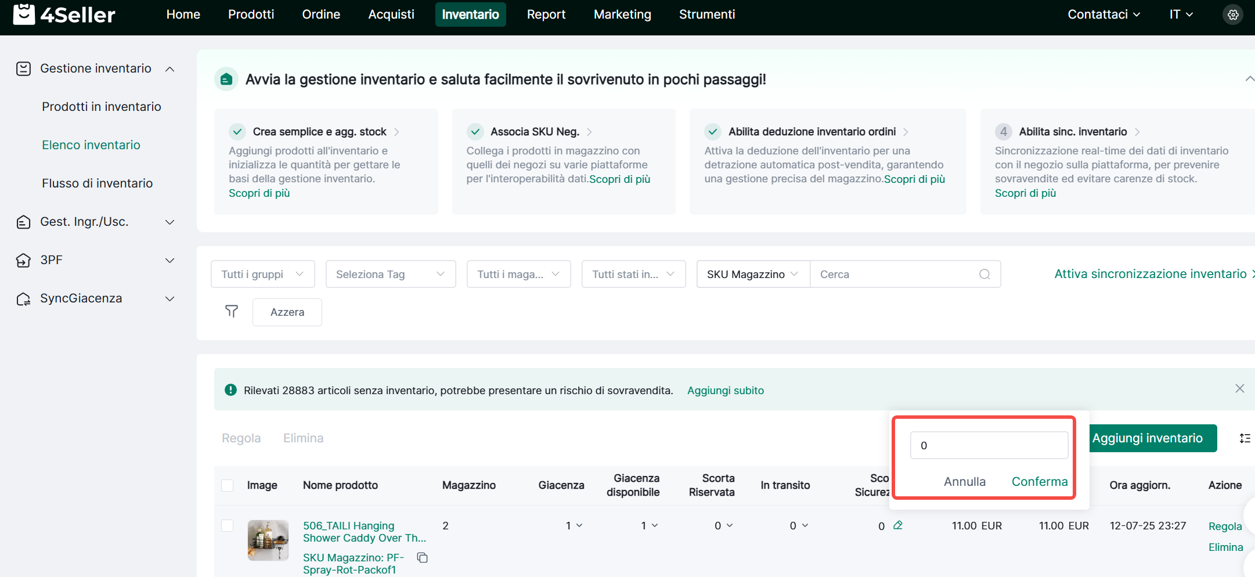The width and height of the screenshot is (1255, 577).
Task: Collapse the onboarding guide panel
Action: 1249,79
